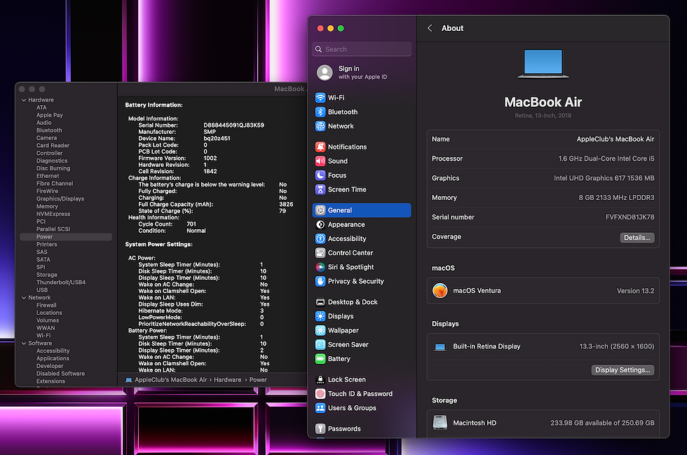Open Displays sun icon
Screen dimensions: 687x455
pyautogui.click(x=320, y=316)
